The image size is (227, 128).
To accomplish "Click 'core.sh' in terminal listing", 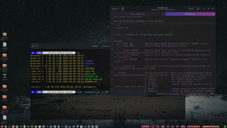I will 89,71.
